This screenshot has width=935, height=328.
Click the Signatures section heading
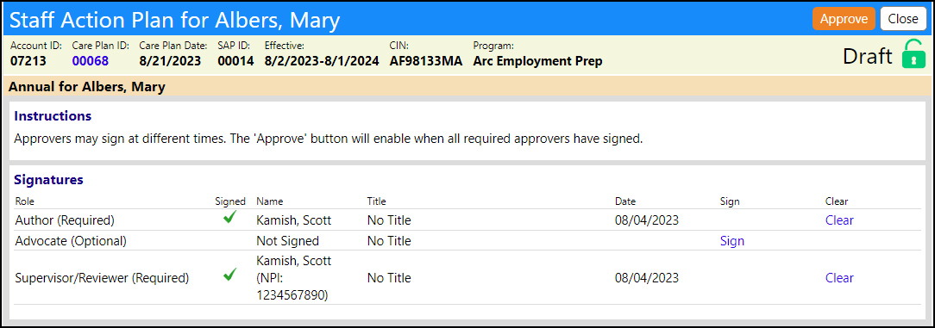point(49,179)
